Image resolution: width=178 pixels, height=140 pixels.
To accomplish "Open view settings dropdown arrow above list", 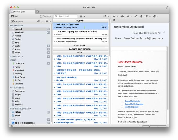I will pyautogui.click(x=108, y=16).
